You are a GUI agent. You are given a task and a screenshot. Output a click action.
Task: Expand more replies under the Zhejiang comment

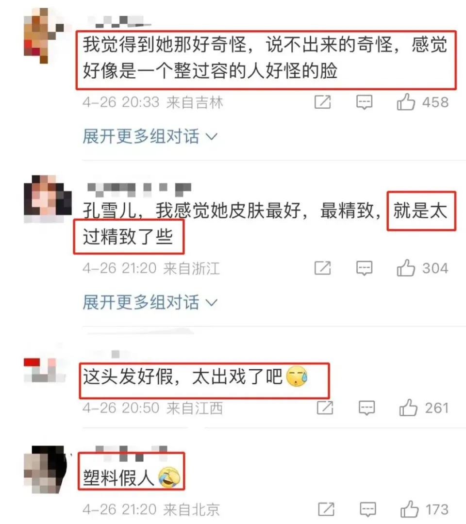[150, 302]
